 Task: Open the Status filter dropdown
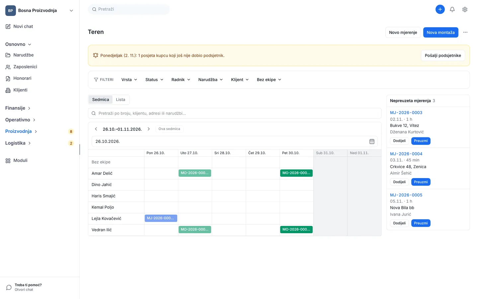(x=154, y=80)
